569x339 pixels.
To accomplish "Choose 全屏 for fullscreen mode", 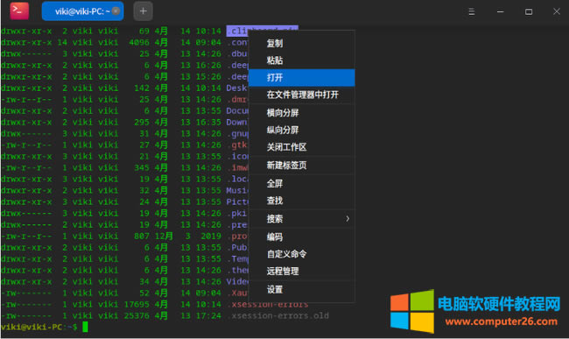I will point(301,184).
